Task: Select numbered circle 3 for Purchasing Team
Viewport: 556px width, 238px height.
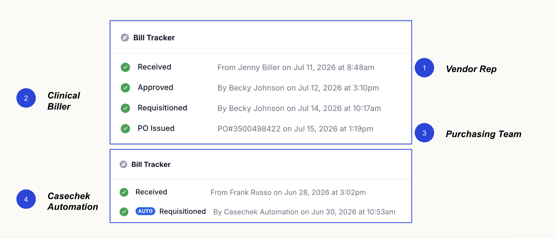Action: click(x=424, y=133)
